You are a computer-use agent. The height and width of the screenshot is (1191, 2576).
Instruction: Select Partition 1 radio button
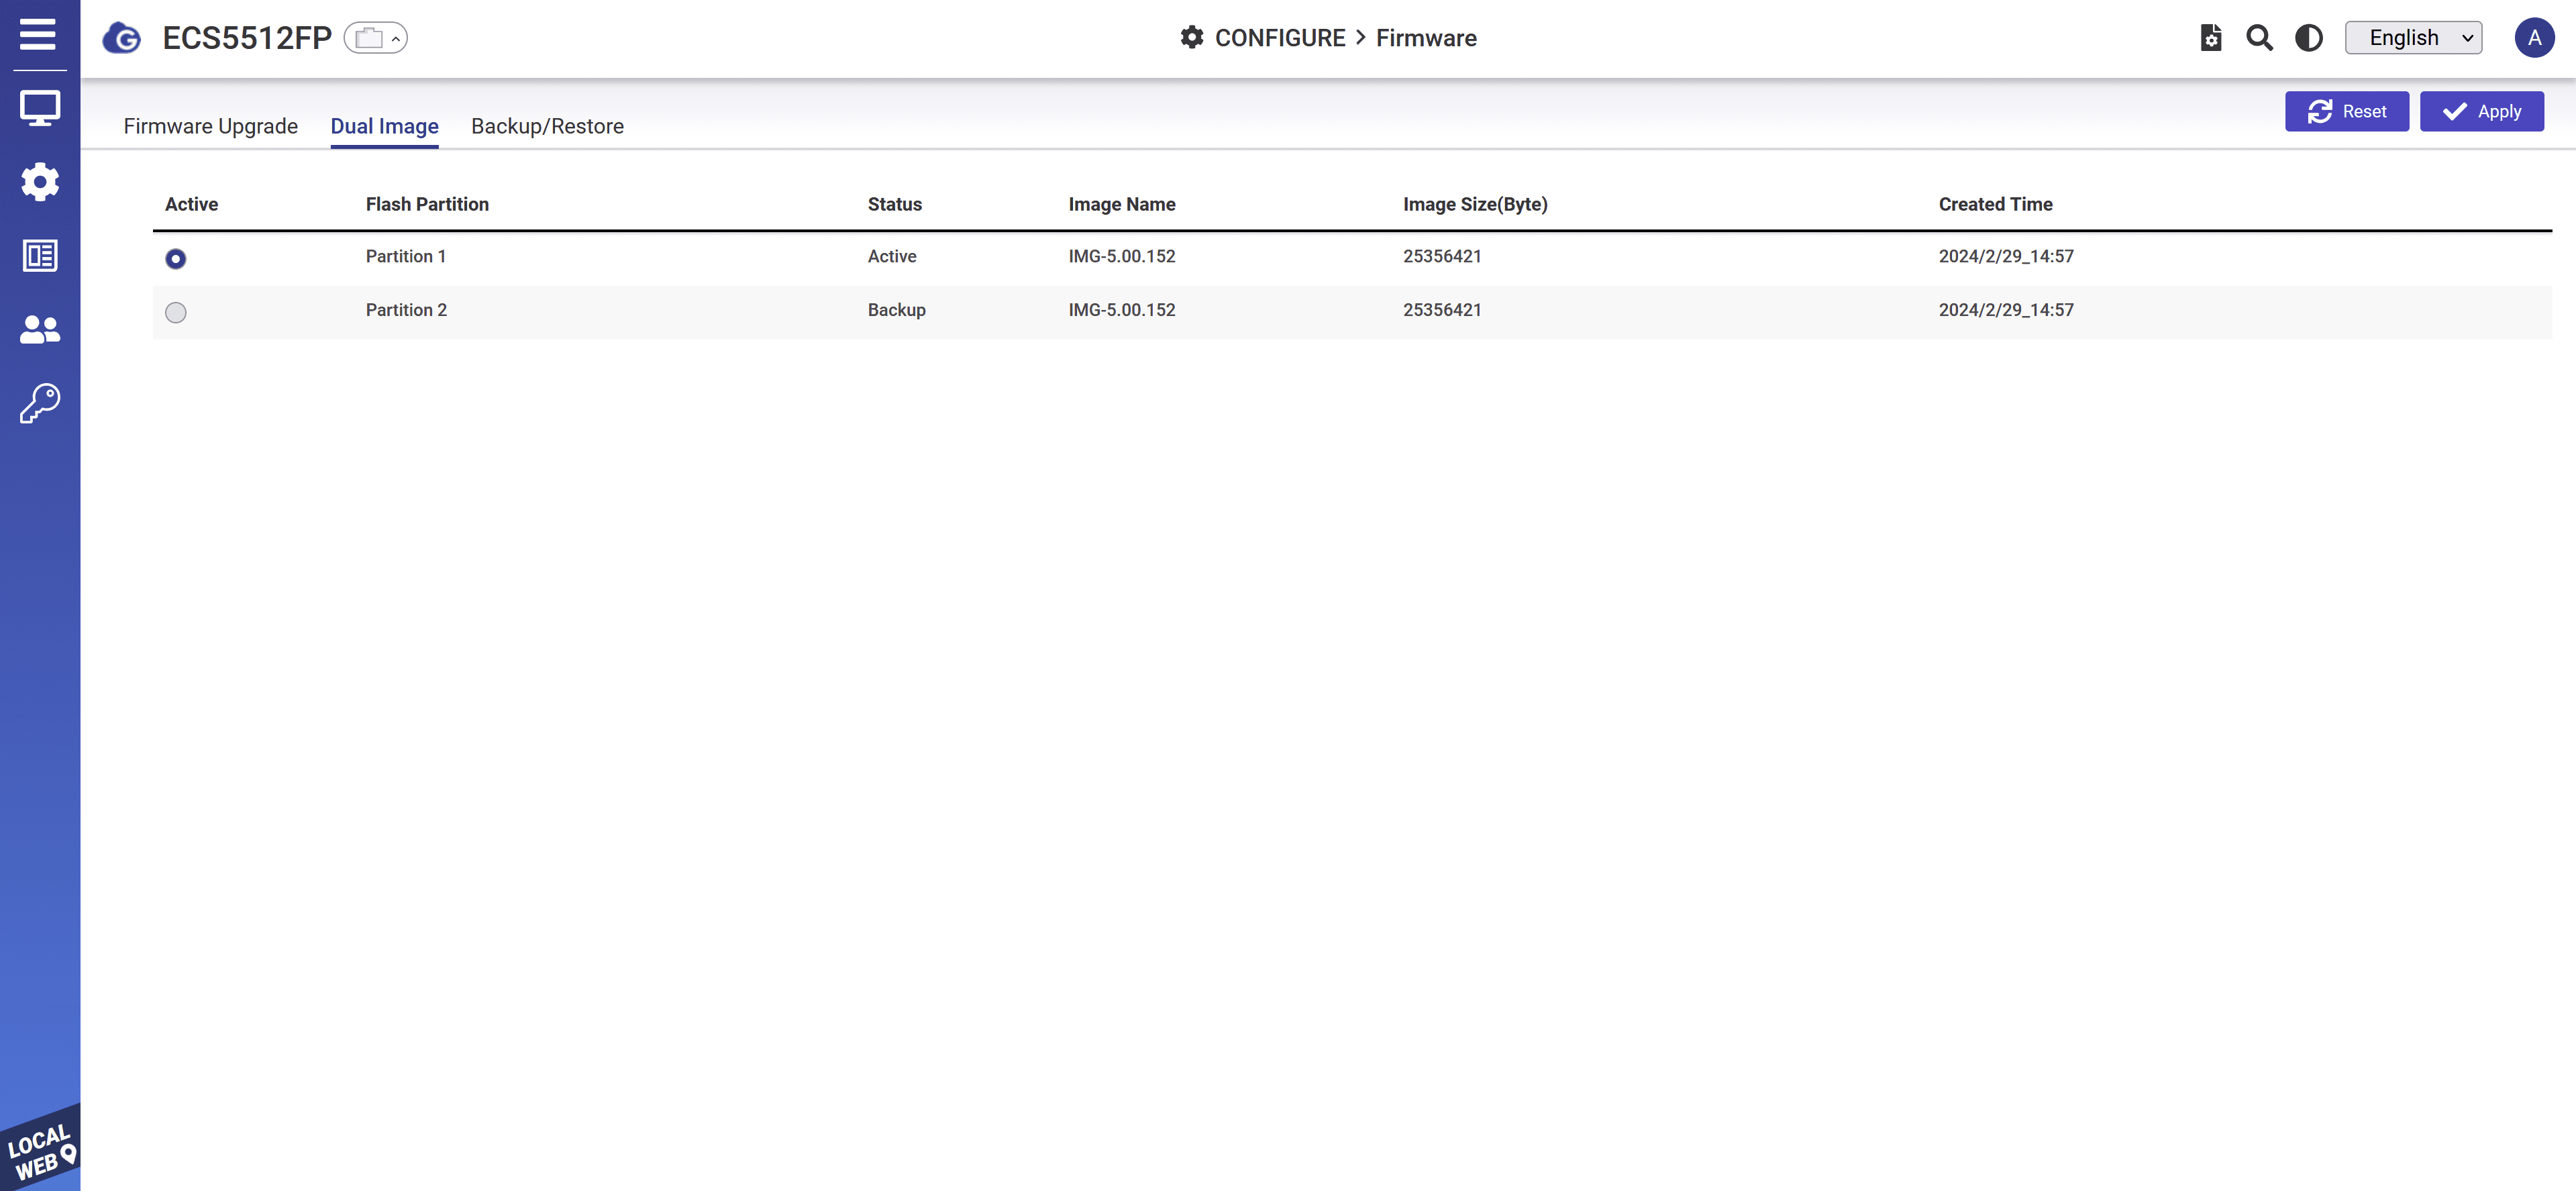click(176, 259)
